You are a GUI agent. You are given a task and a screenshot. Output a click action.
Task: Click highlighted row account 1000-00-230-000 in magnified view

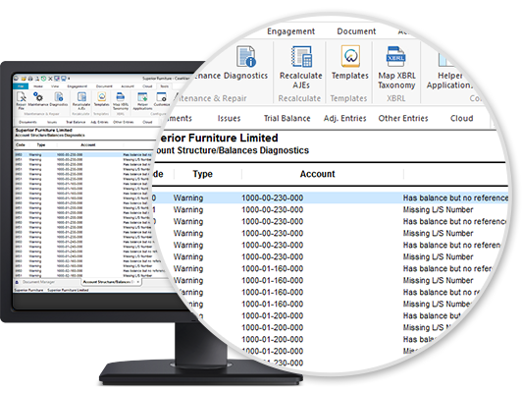tap(273, 198)
